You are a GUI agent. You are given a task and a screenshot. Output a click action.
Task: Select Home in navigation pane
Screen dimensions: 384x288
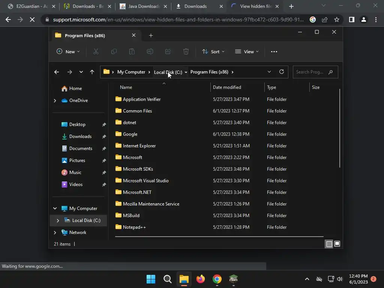point(75,88)
